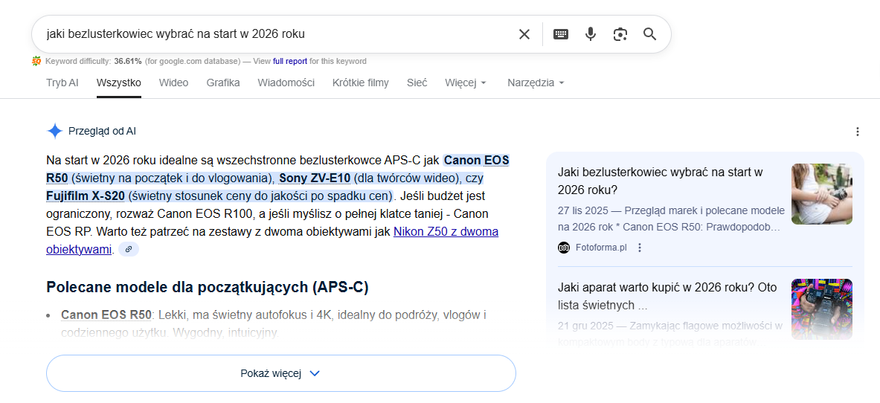Start voice search with microphone icon

591,34
